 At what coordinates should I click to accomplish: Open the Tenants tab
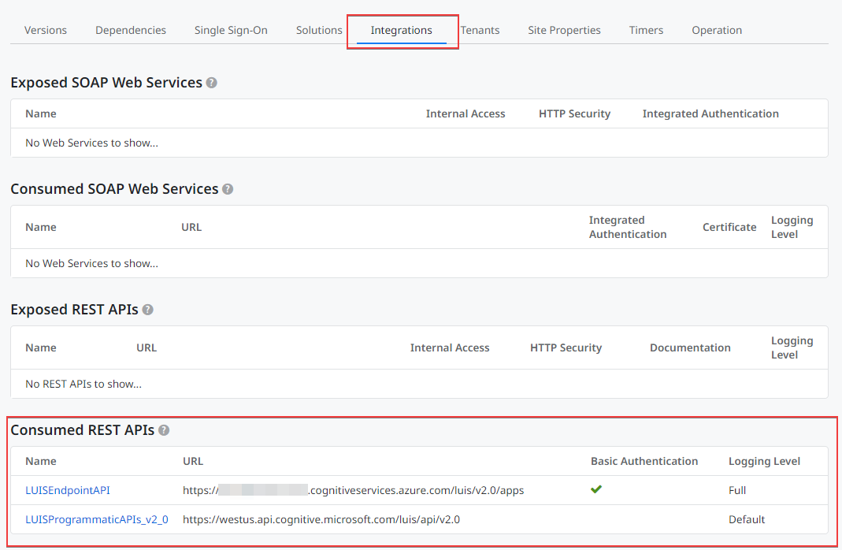tap(480, 30)
